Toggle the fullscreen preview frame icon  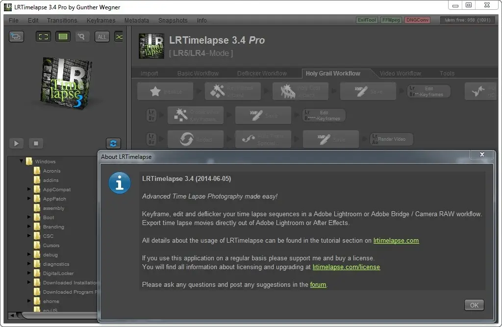pos(43,36)
